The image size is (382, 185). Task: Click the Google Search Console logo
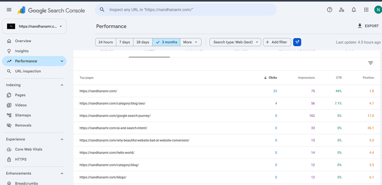[51, 10]
